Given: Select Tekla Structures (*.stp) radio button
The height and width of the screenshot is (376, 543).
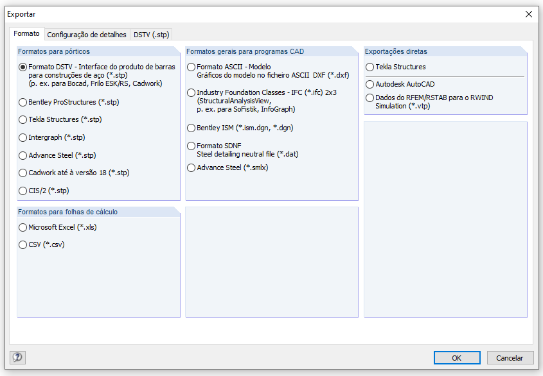Looking at the screenshot, I should click(x=23, y=119).
